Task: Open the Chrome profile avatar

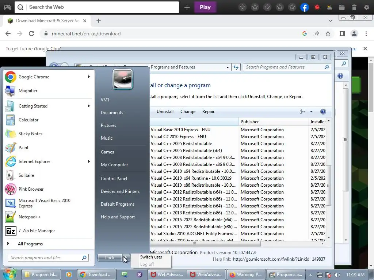Action: pyautogui.click(x=354, y=34)
